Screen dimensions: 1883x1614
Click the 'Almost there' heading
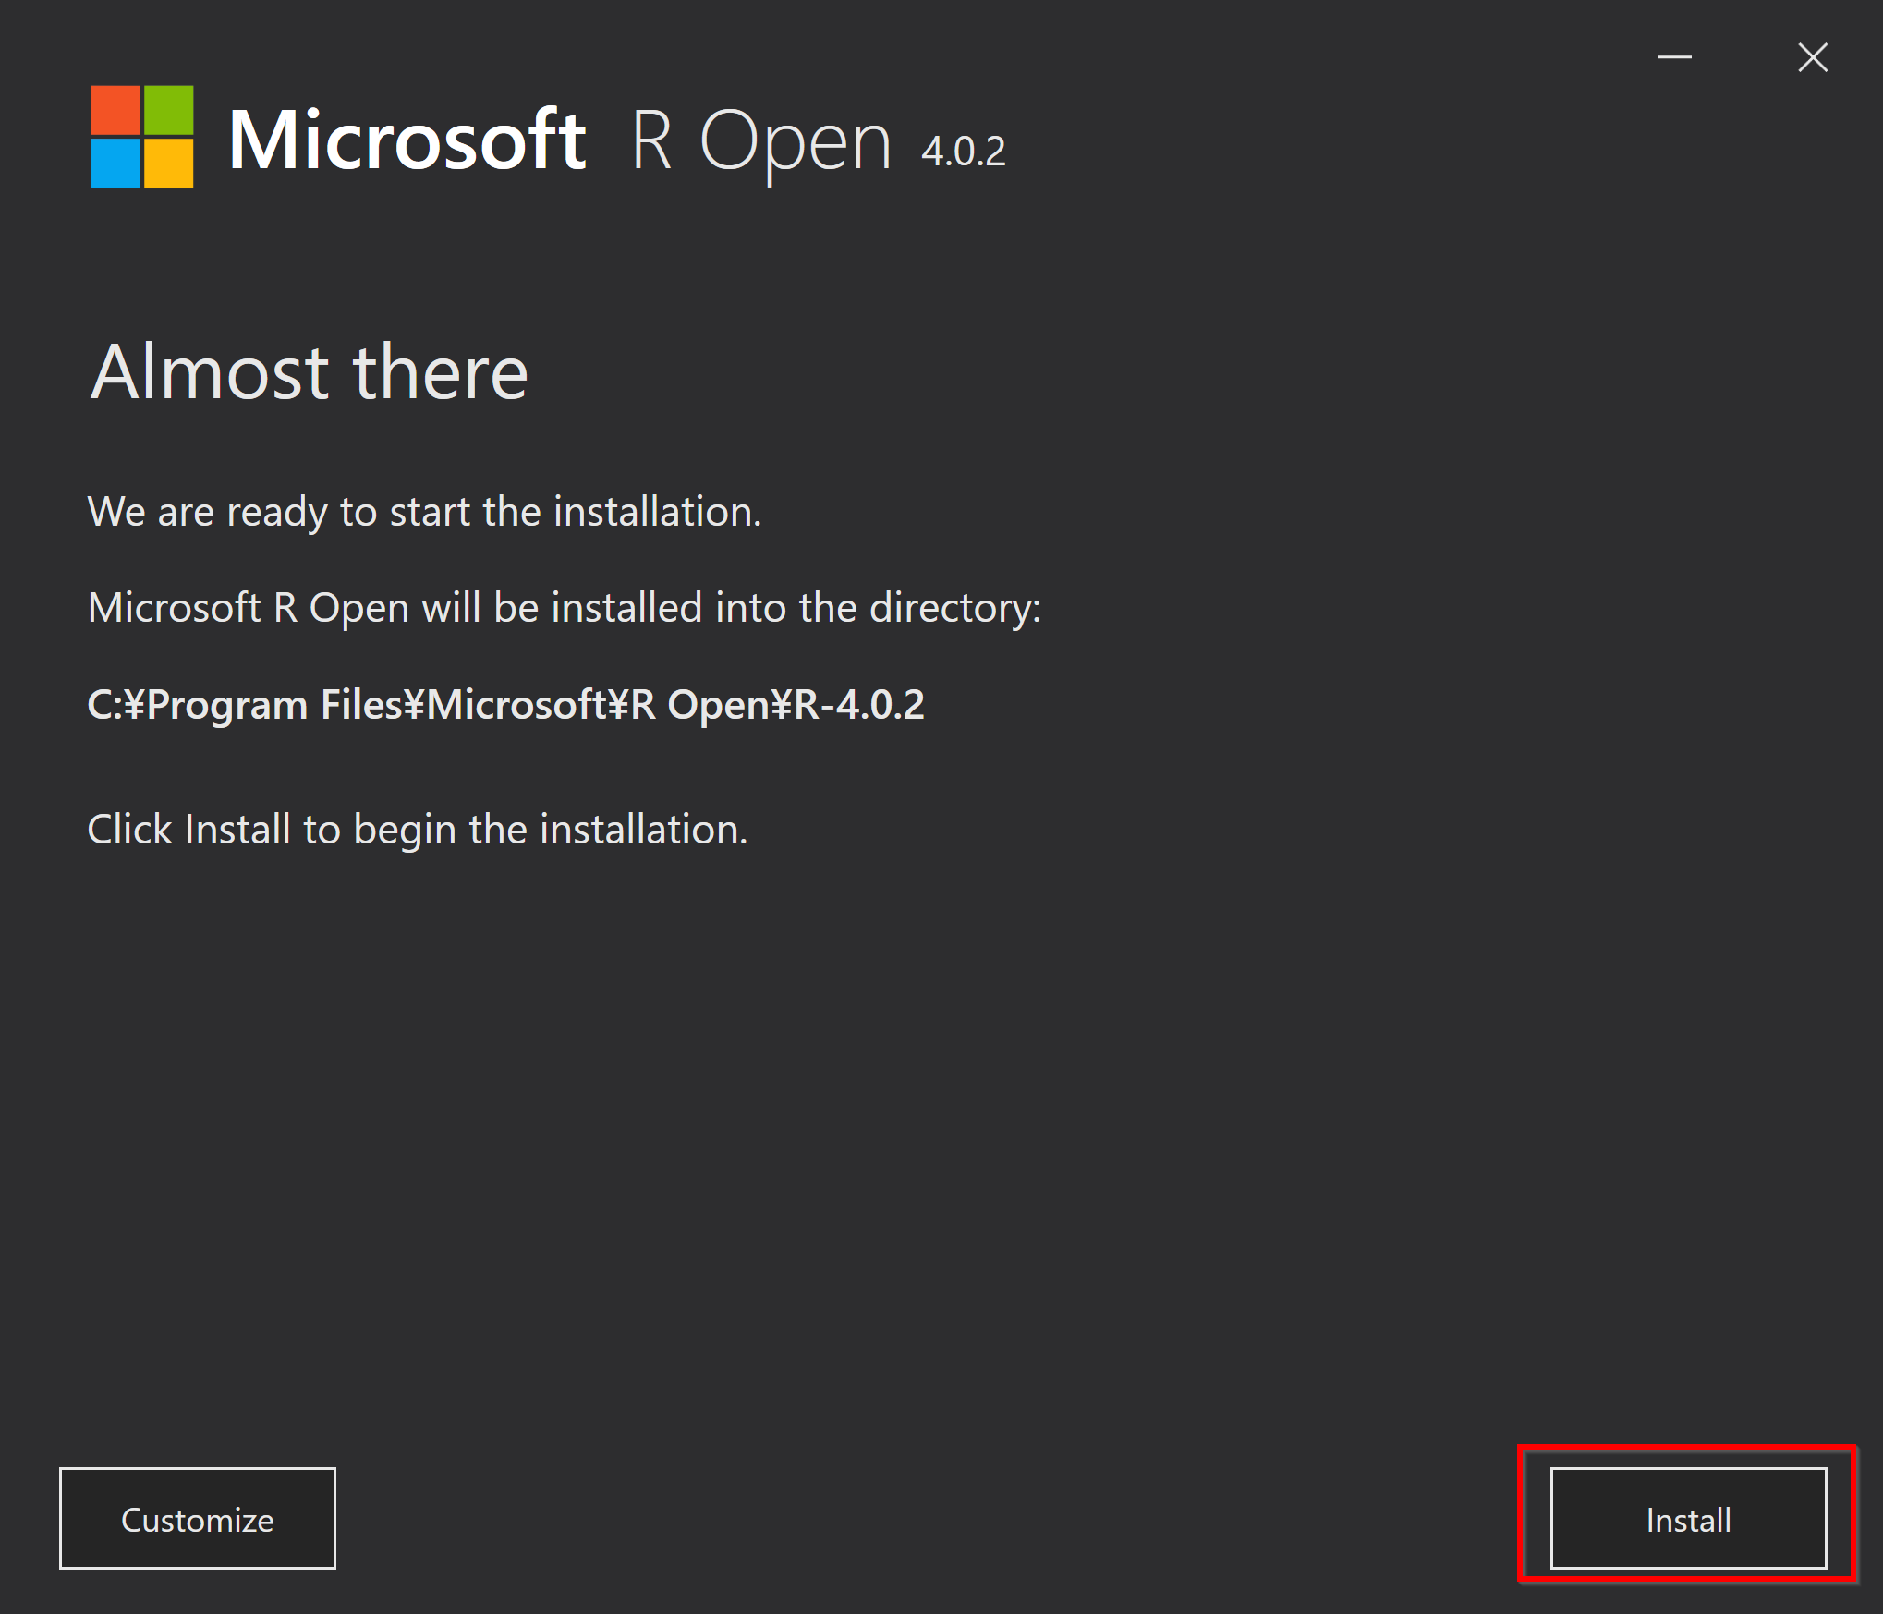310,371
